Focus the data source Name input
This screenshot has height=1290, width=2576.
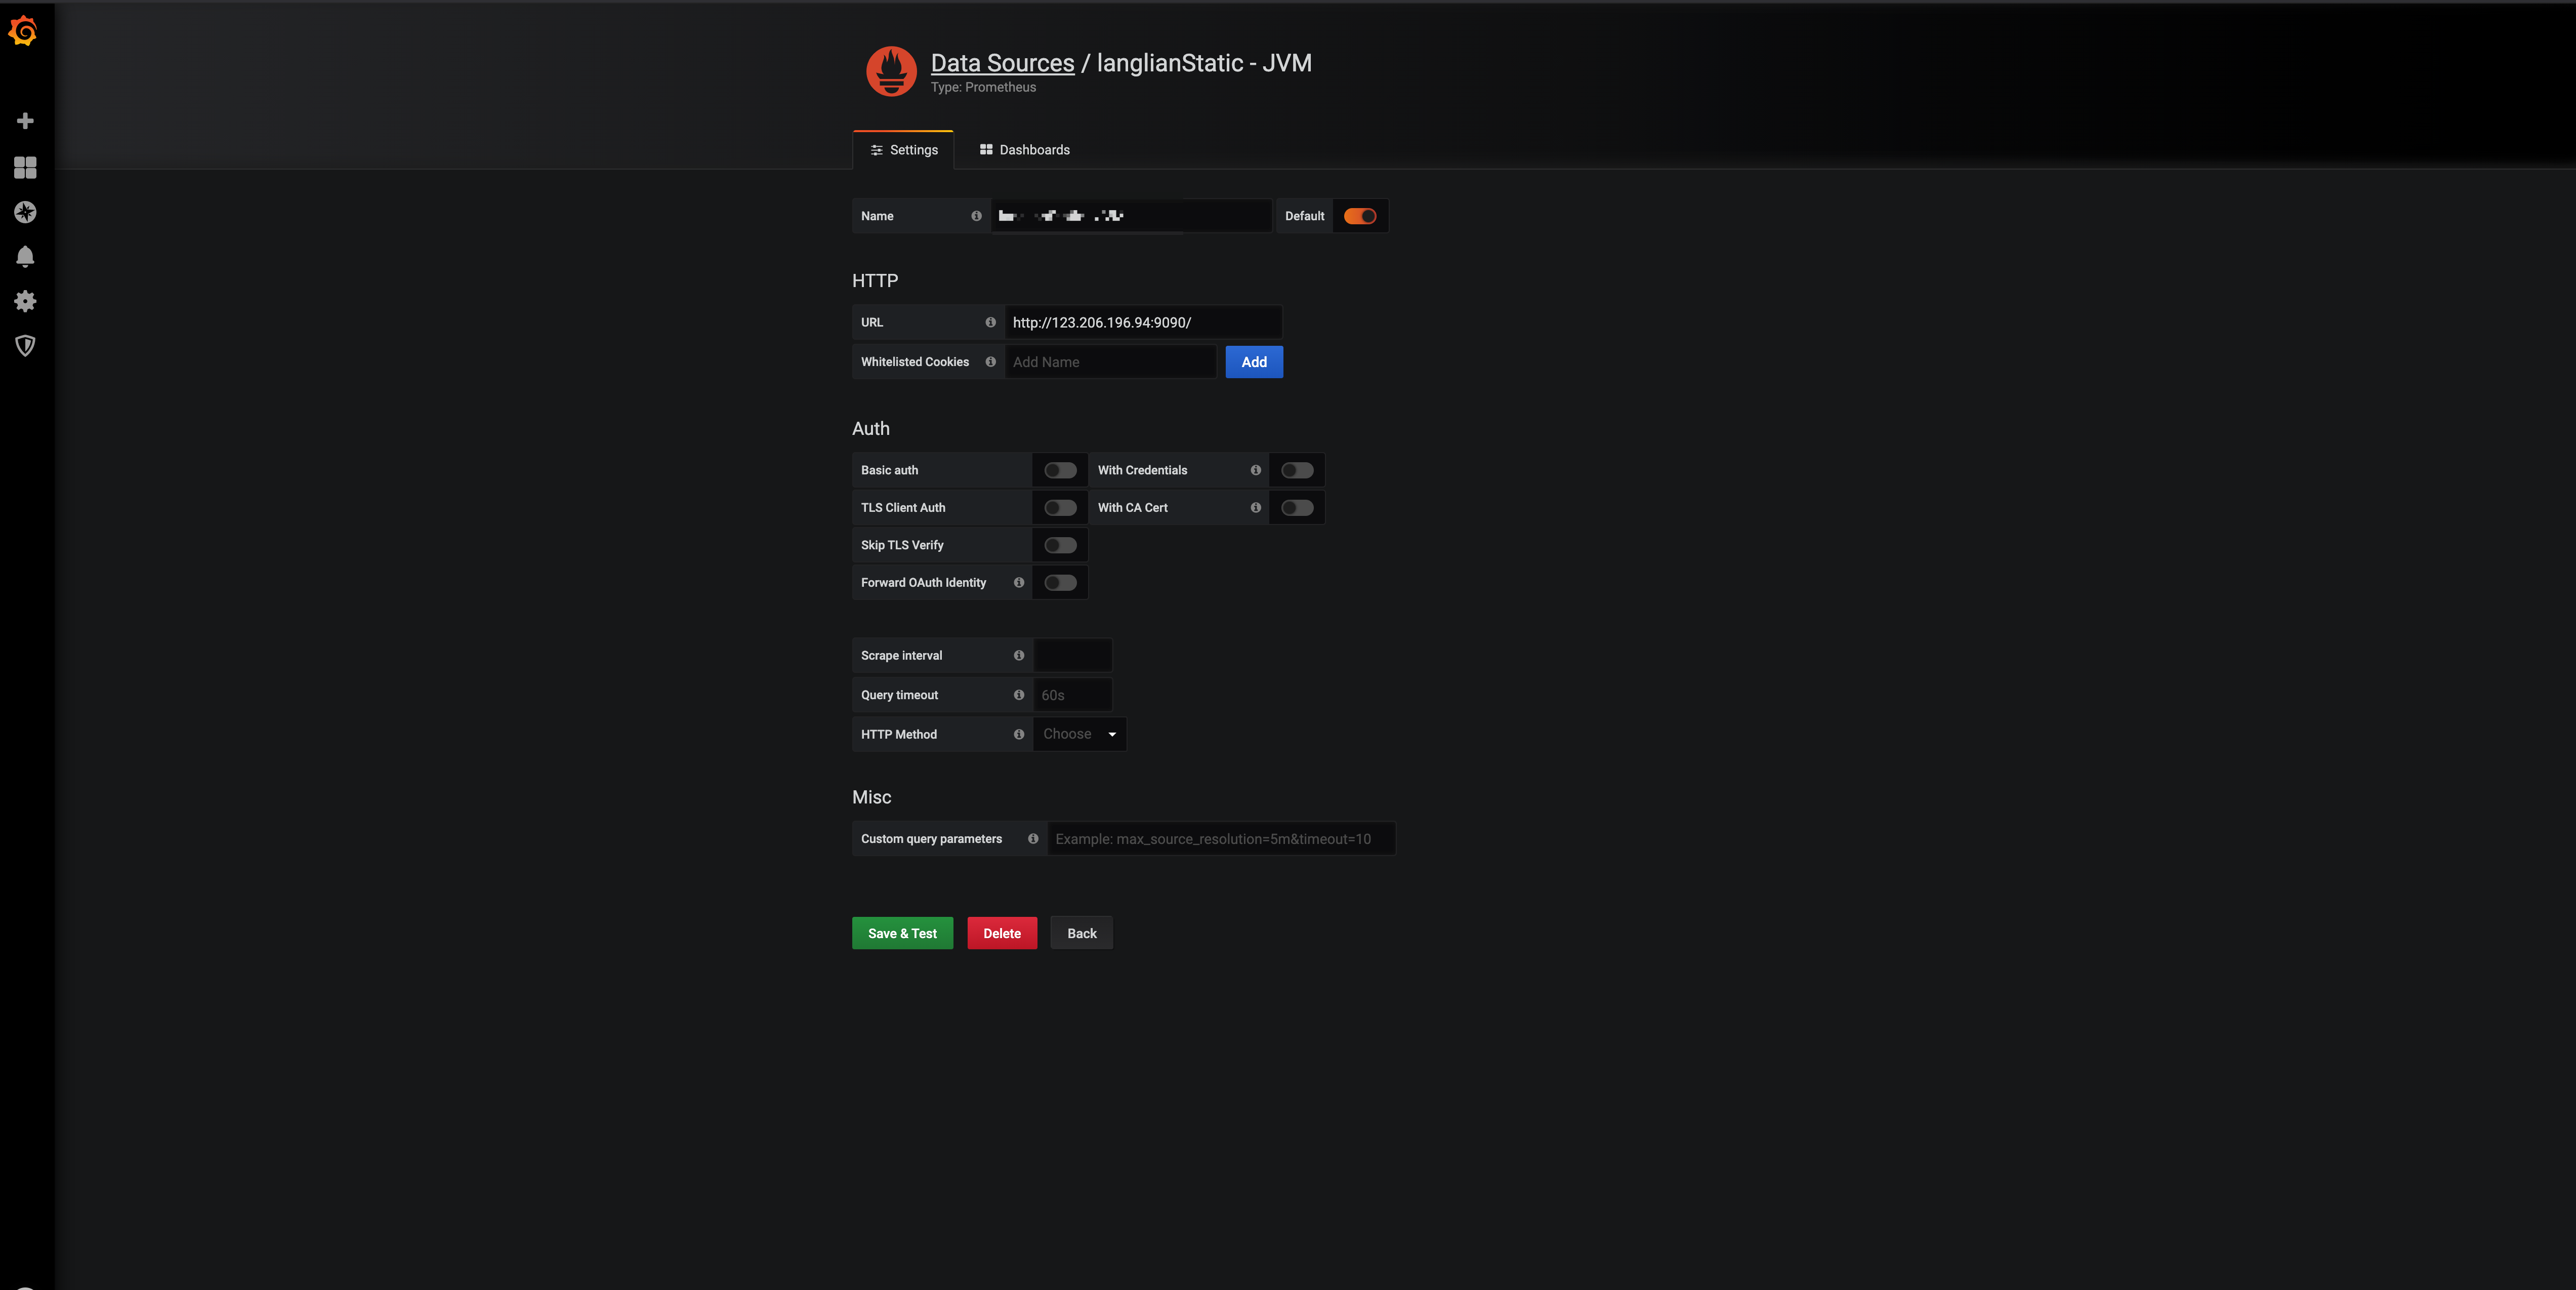pos(1131,216)
